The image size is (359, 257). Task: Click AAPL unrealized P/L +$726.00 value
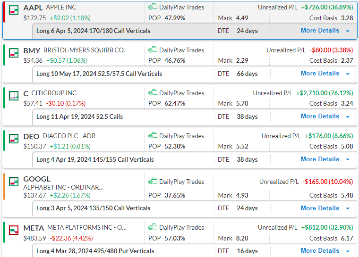pyautogui.click(x=327, y=8)
